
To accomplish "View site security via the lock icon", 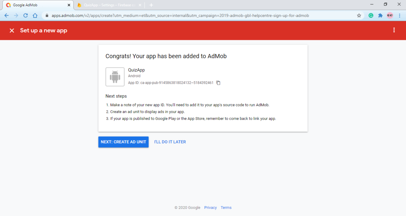I will (47, 15).
